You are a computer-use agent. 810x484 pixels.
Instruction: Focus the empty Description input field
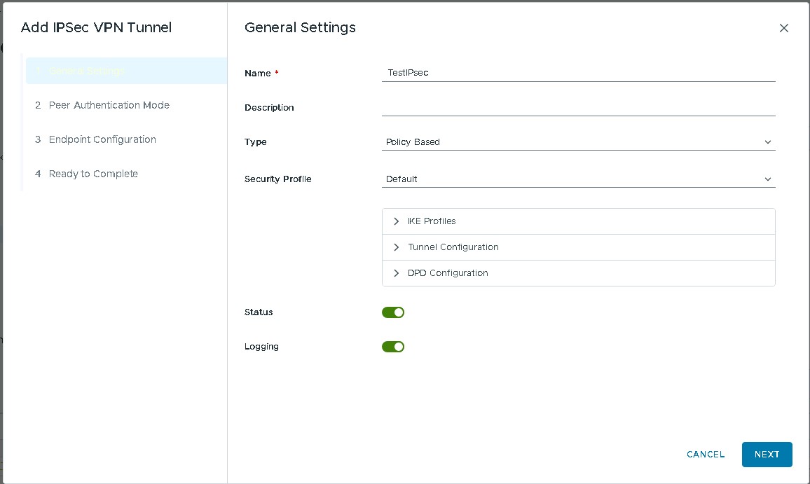tap(578, 107)
